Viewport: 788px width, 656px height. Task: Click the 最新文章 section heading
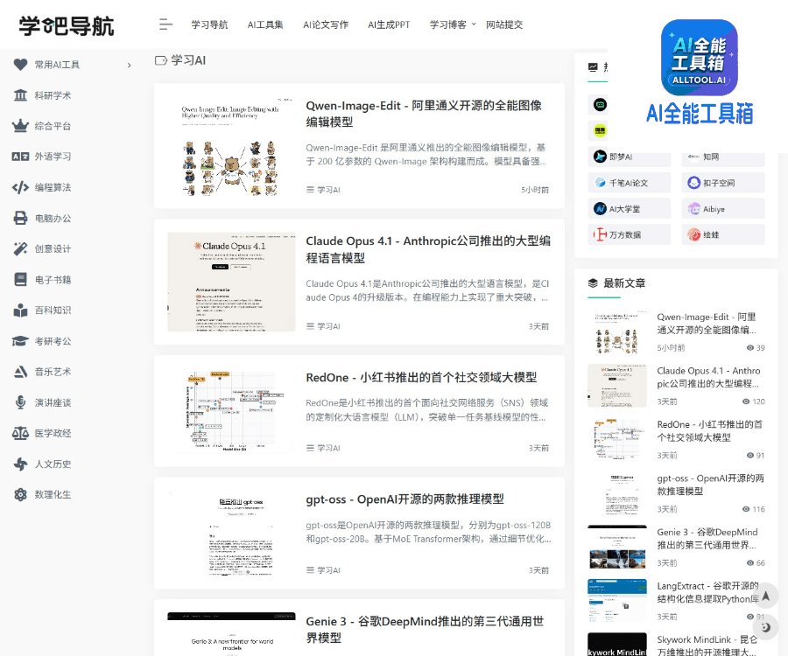[624, 283]
